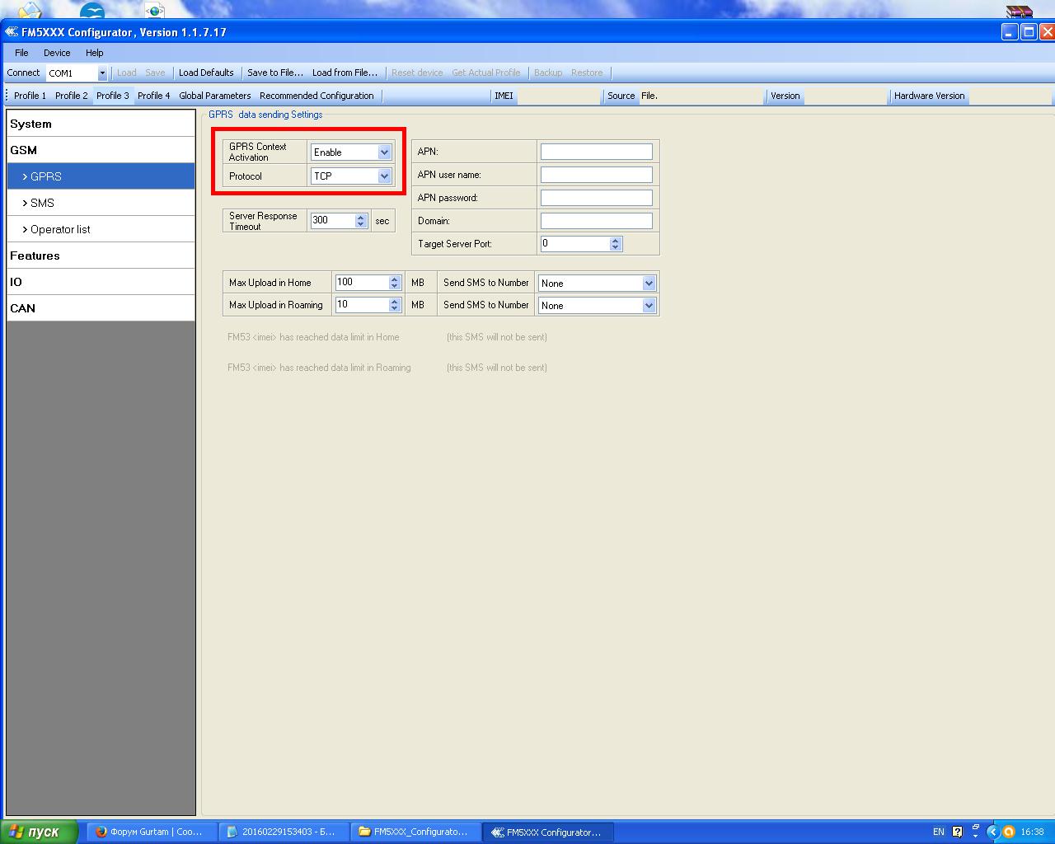Click the Save to File button
This screenshot has height=844, width=1055.
(274, 73)
